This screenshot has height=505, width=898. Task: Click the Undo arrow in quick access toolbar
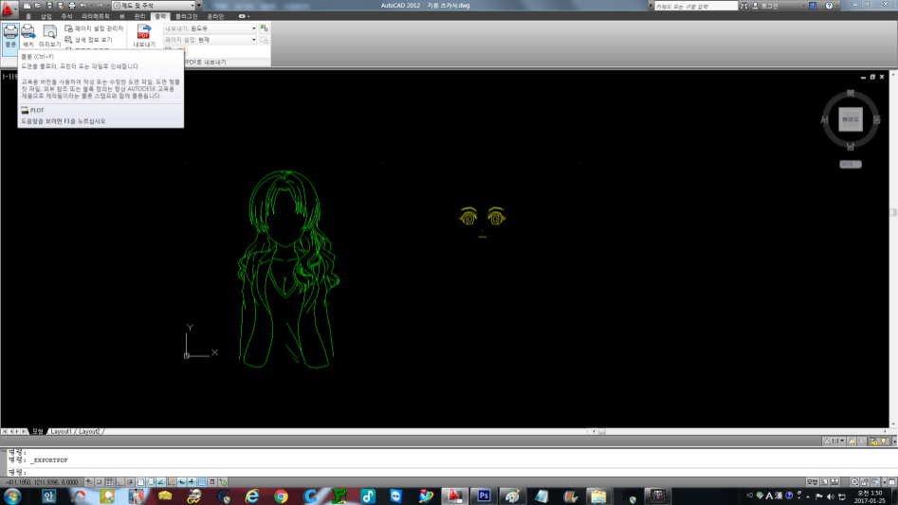[x=83, y=5]
